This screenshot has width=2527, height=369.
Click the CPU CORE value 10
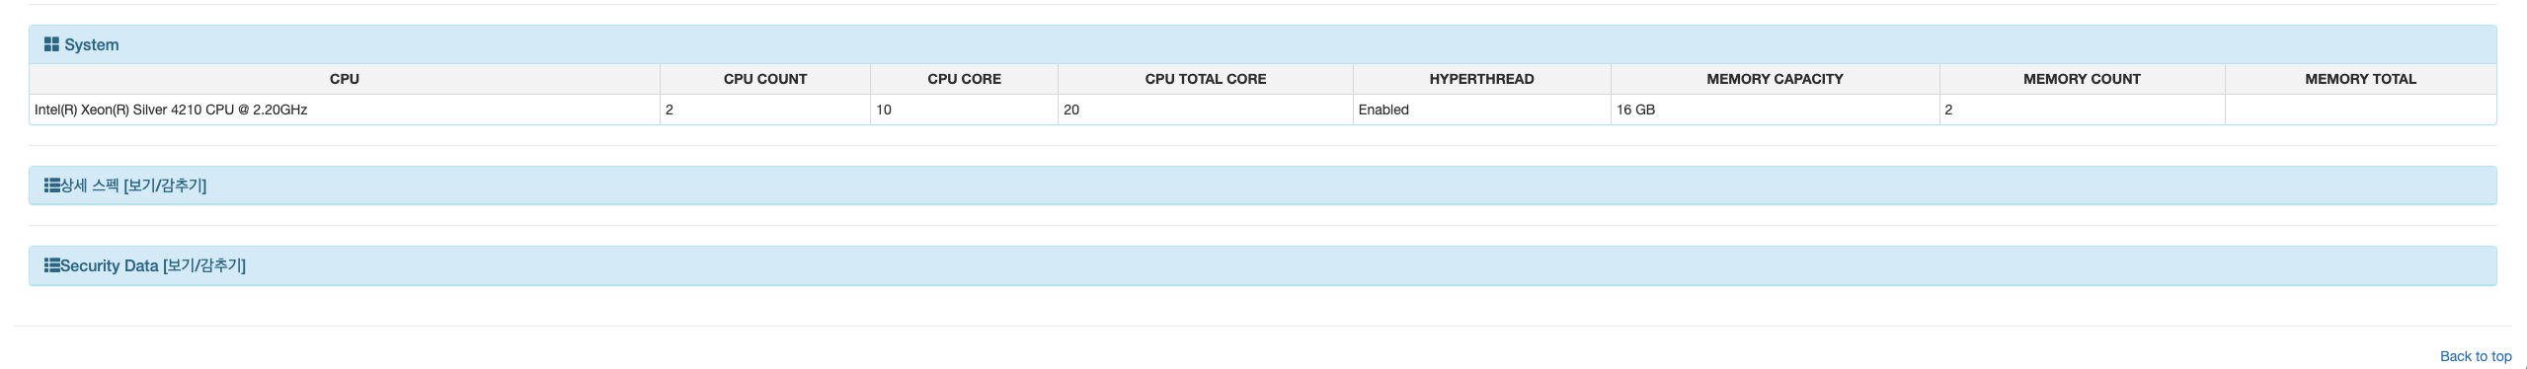tap(964, 110)
